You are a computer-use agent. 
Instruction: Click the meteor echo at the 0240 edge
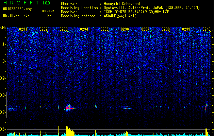tap(207, 107)
